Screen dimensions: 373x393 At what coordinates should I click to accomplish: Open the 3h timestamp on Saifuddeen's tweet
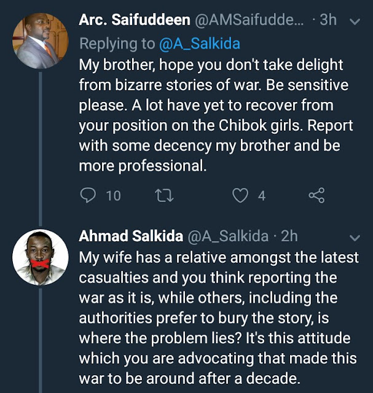click(x=328, y=20)
